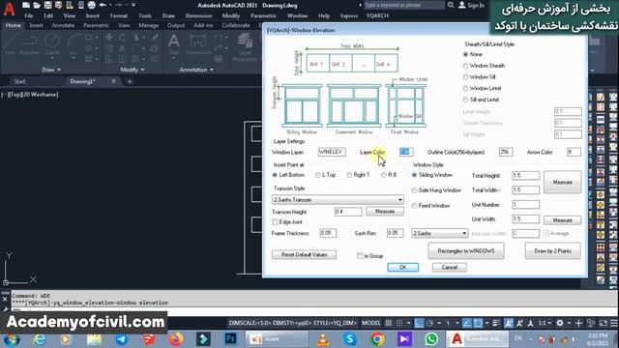Open Layer Properties in the ribbon
Image resolution: width=619 pixels, height=348 pixels.
tap(245, 47)
